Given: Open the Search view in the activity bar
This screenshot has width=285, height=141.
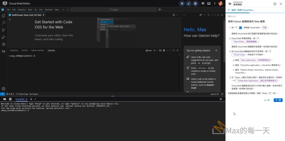Looking at the screenshot, I should coord(4,23).
